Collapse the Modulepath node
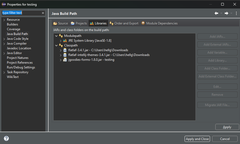Viewport: 240px width, 144px height. pyautogui.click(x=56, y=36)
